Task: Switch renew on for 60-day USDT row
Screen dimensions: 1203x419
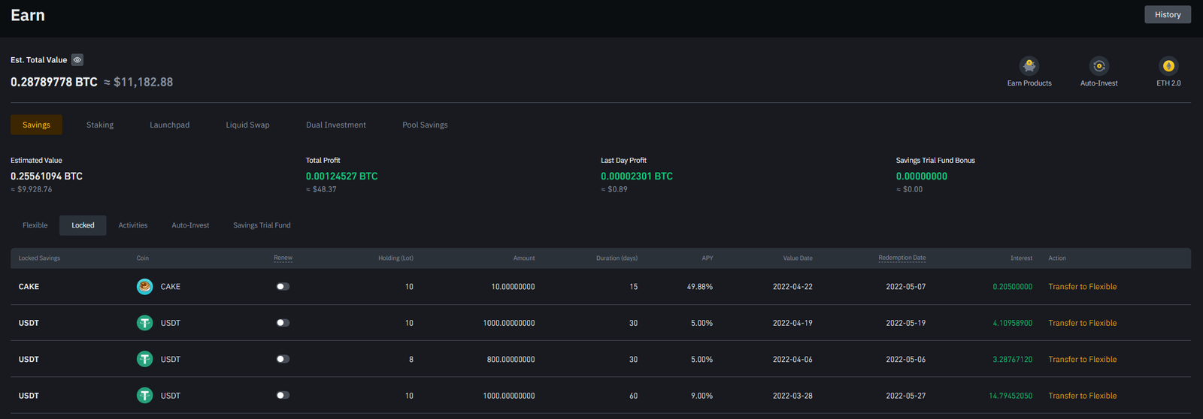Action: (283, 396)
